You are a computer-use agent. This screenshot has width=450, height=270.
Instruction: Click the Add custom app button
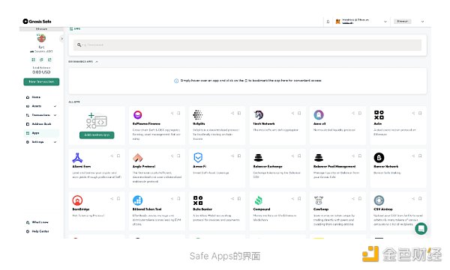click(97, 135)
